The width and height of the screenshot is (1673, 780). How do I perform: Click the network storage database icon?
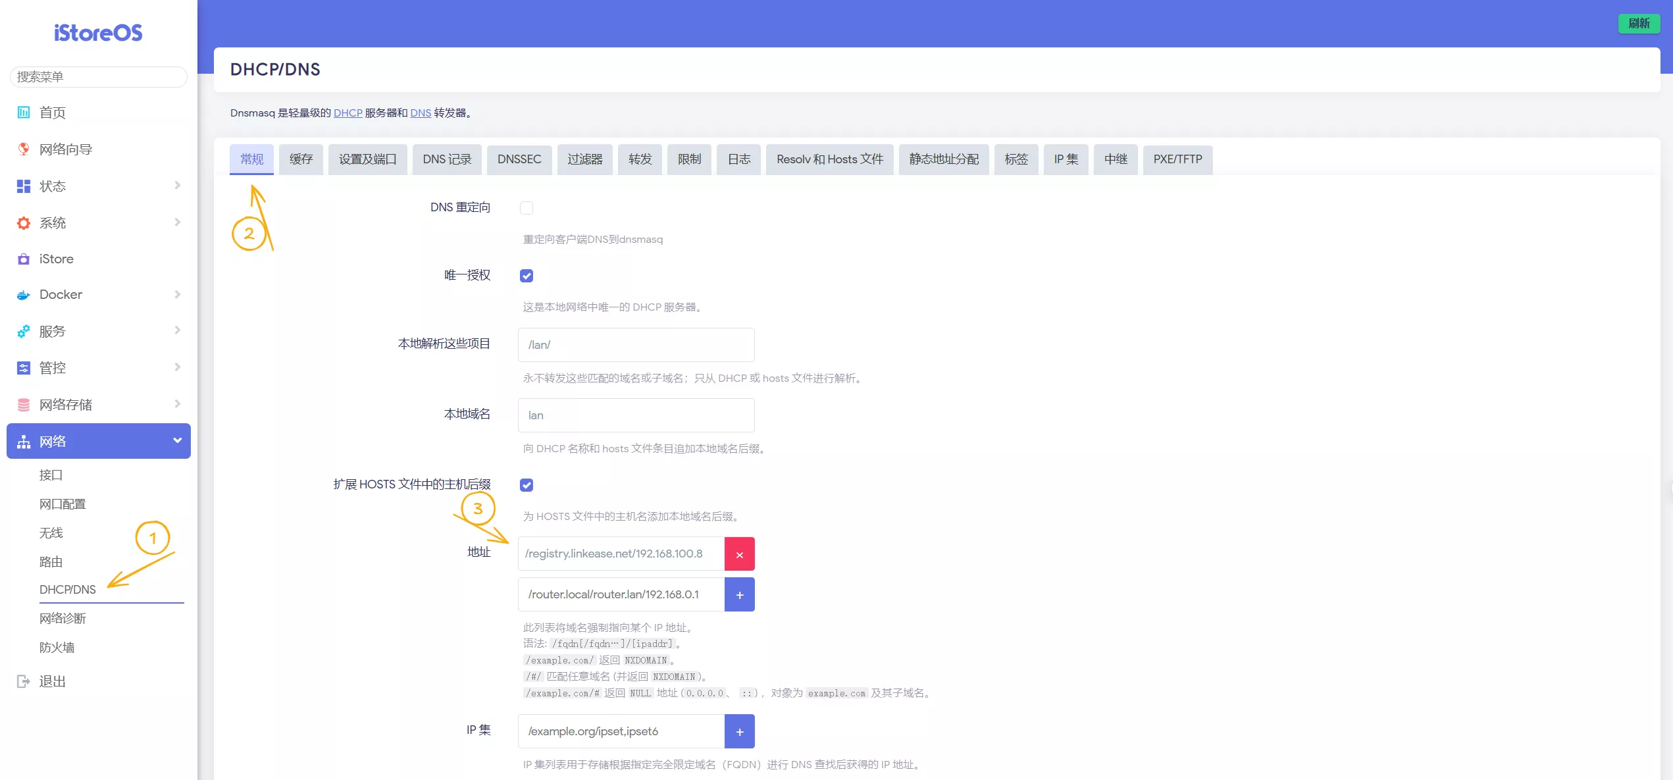pyautogui.click(x=24, y=405)
